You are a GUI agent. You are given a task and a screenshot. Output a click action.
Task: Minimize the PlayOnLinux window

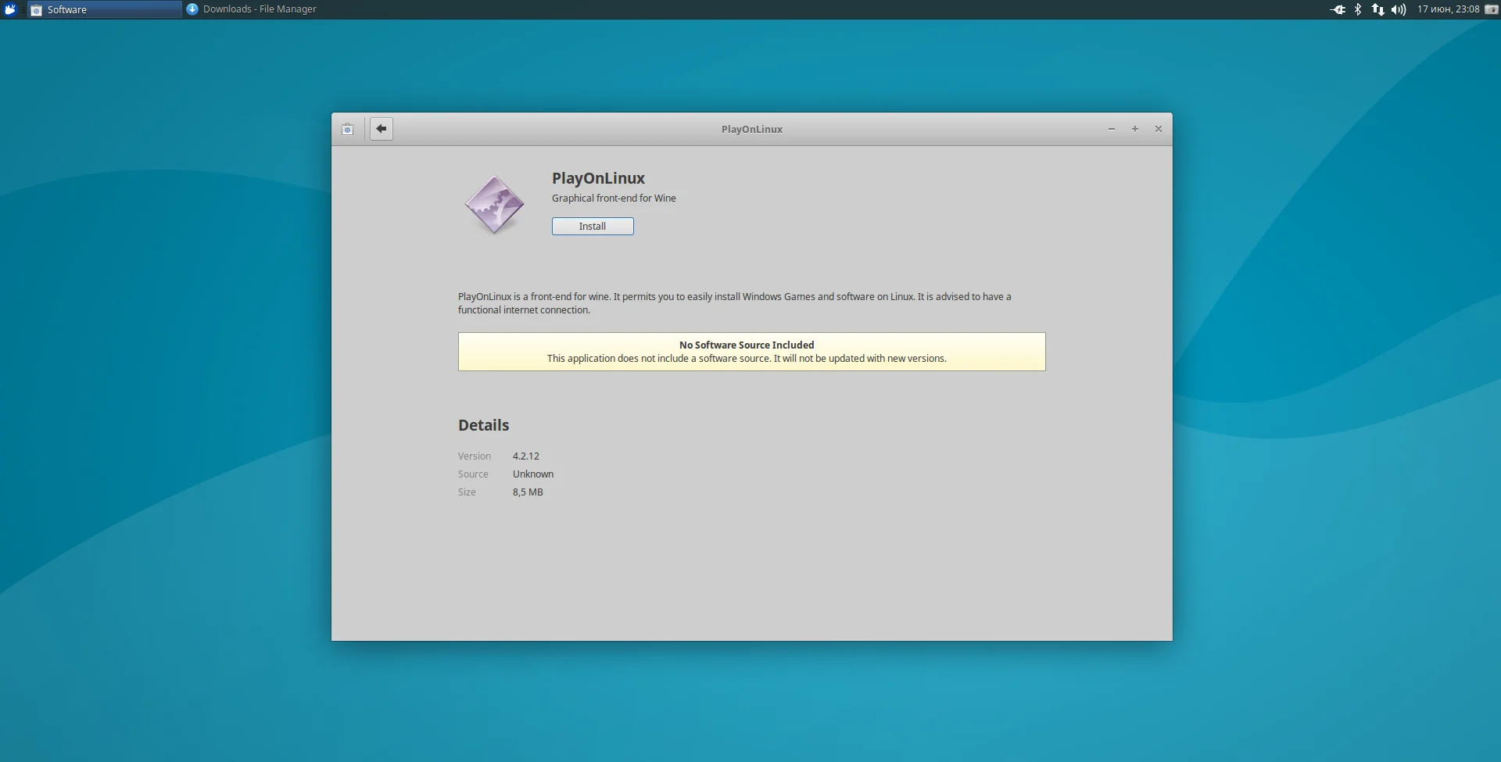[1112, 129]
